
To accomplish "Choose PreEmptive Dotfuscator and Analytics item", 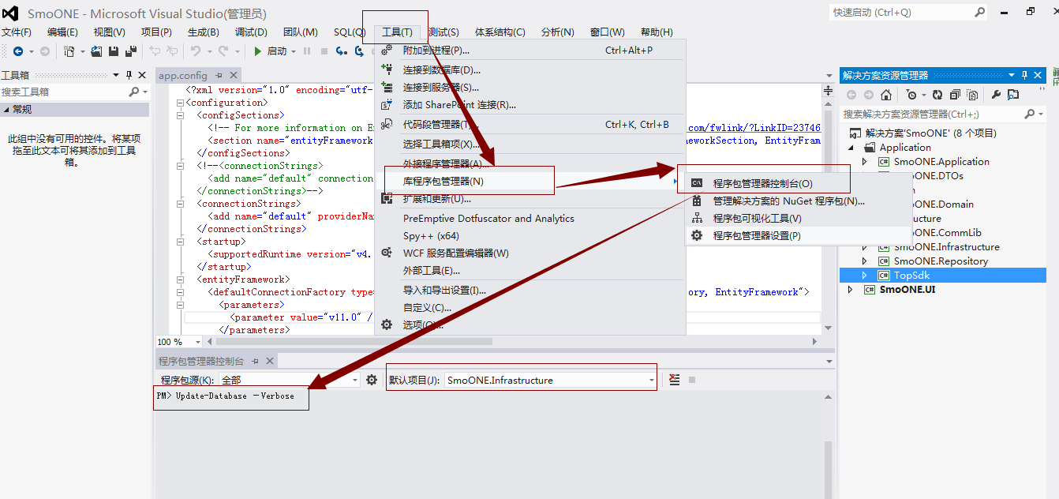I will coord(530,219).
